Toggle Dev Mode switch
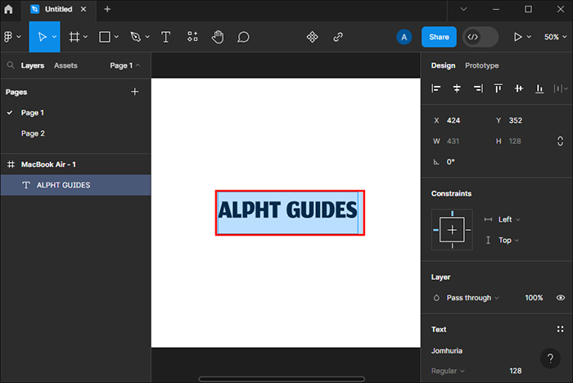Image resolution: width=573 pixels, height=383 pixels. (x=481, y=37)
